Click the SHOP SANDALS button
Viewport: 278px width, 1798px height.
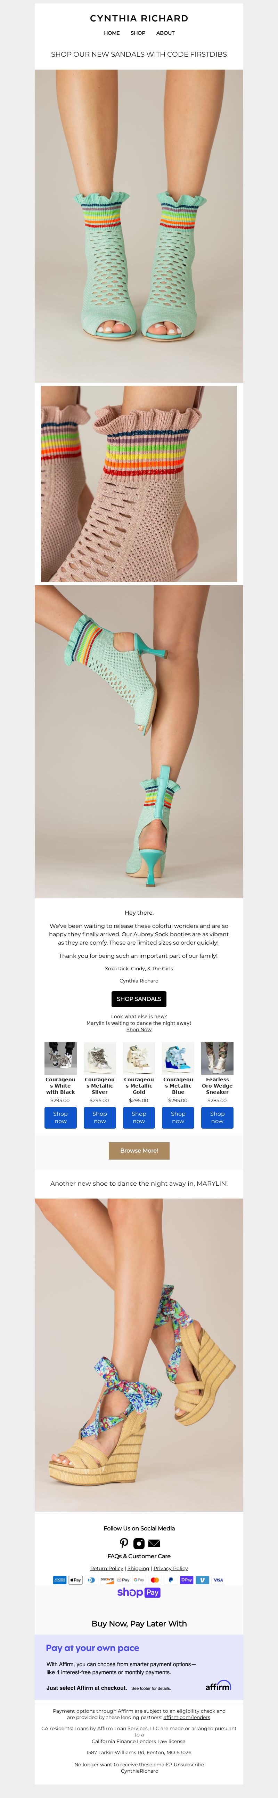click(139, 999)
